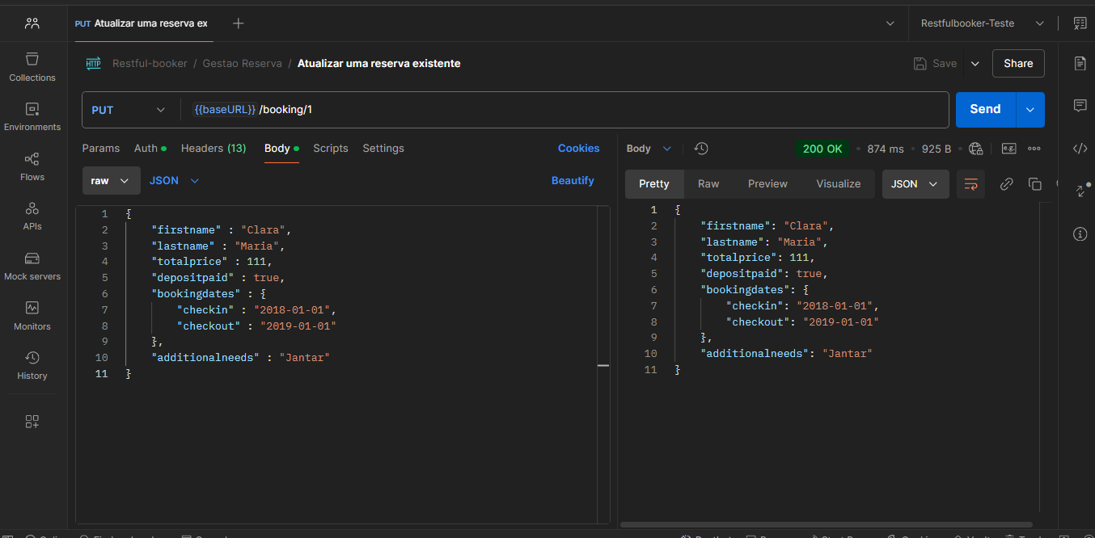
Task: Toggle line wrap in response viewer
Action: click(x=970, y=184)
